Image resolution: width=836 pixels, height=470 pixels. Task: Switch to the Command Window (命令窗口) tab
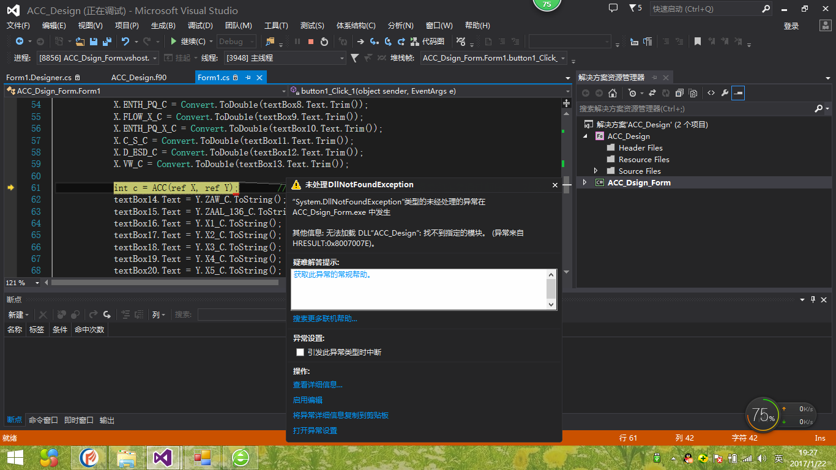pos(43,420)
